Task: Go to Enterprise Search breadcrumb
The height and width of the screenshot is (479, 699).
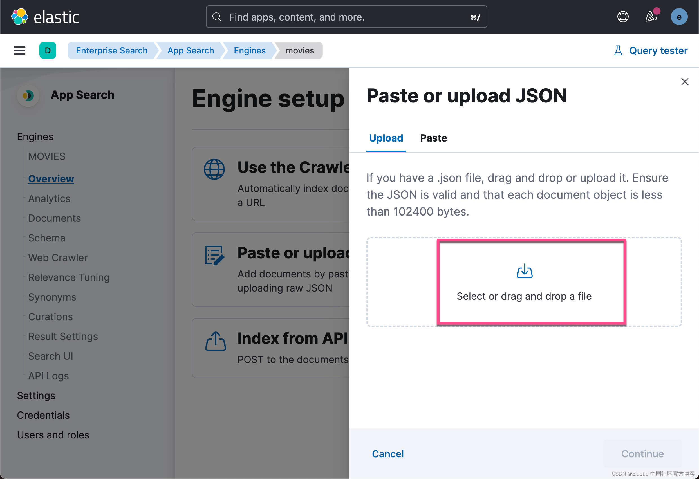Action: 112,51
